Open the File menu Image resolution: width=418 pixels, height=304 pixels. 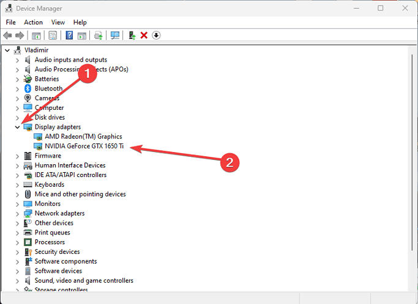tap(10, 22)
